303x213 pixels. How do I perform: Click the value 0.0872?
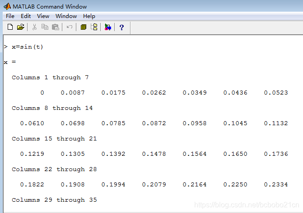[154, 123]
